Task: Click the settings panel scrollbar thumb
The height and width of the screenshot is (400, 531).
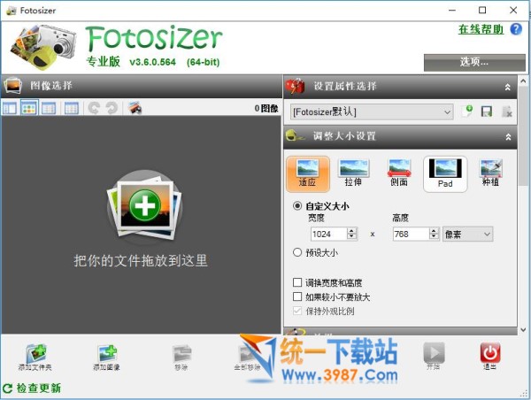Action: pos(523,136)
